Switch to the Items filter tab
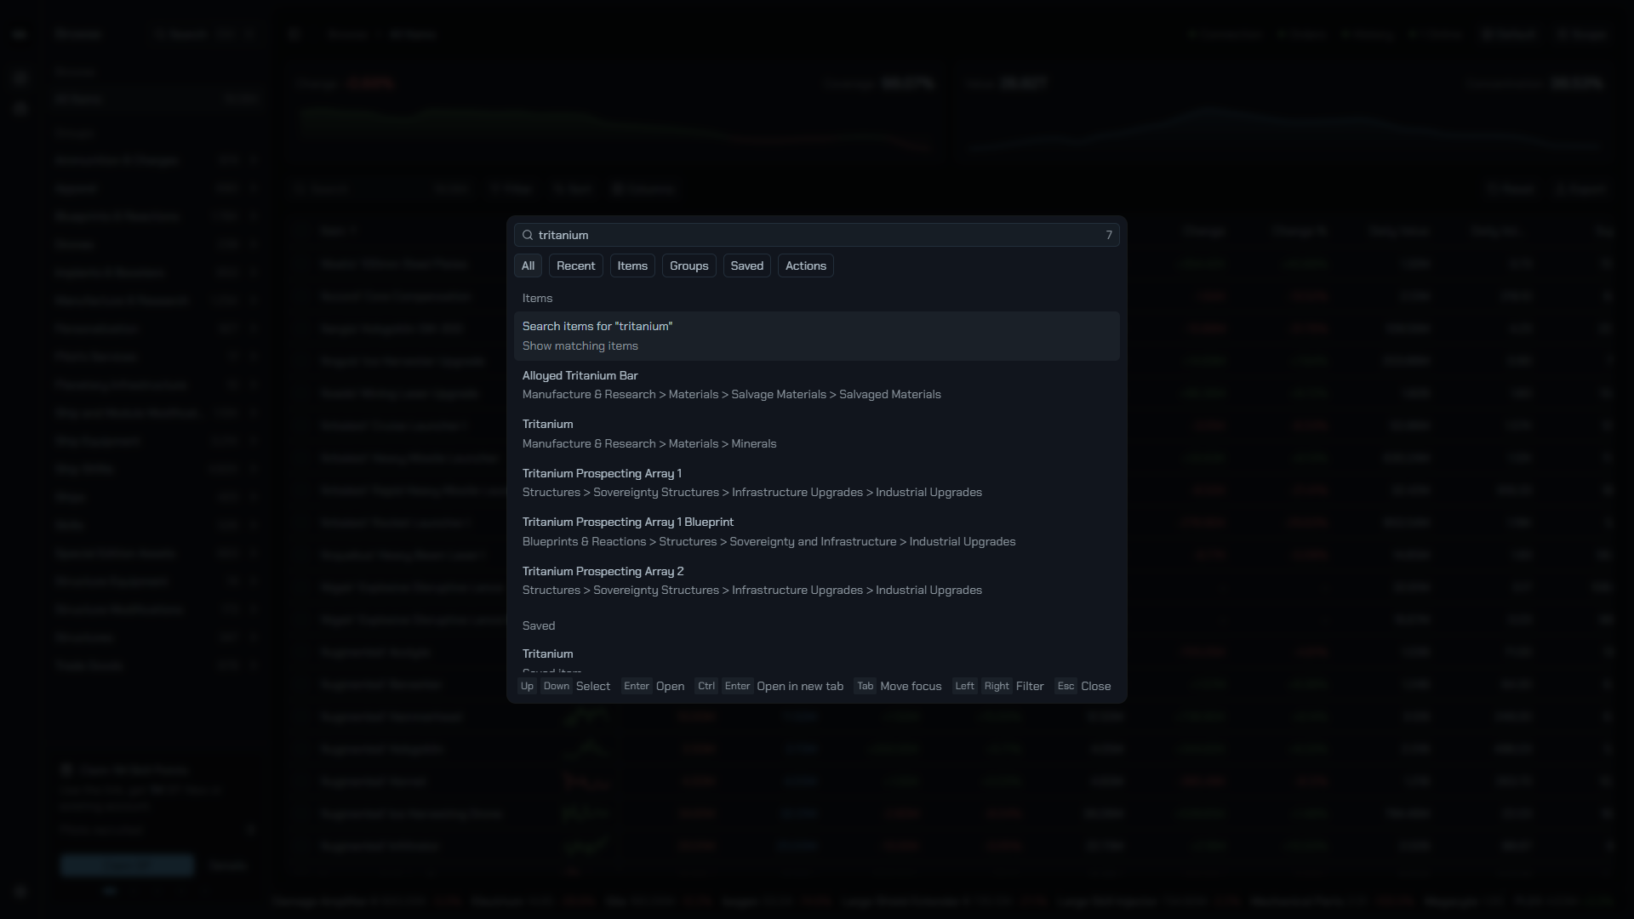The height and width of the screenshot is (919, 1634). tap(632, 265)
